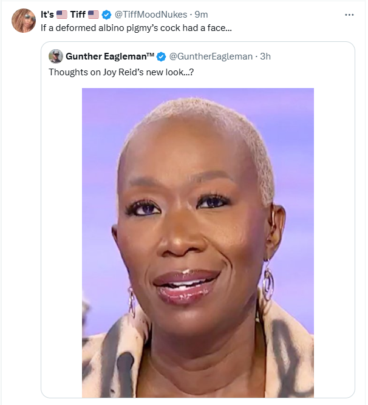Viewport: 368px width, 405px height.
Task: Click the verified badge beside Gunther Eagleman™
Action: click(162, 56)
